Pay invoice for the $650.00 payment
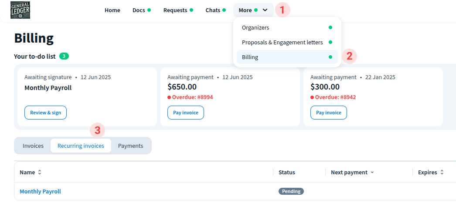The width and height of the screenshot is (456, 203). click(185, 113)
